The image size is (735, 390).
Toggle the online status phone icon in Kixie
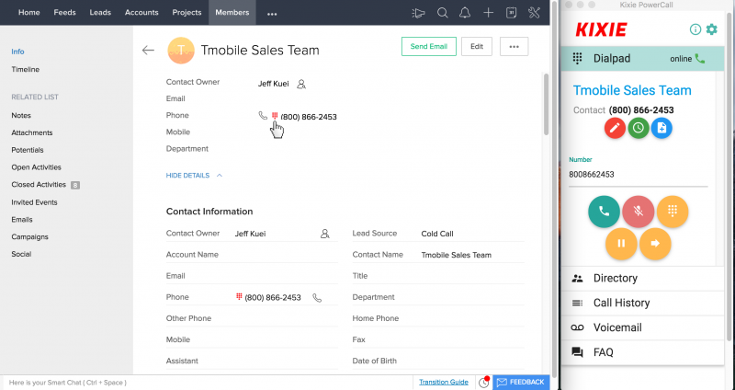tap(700, 59)
